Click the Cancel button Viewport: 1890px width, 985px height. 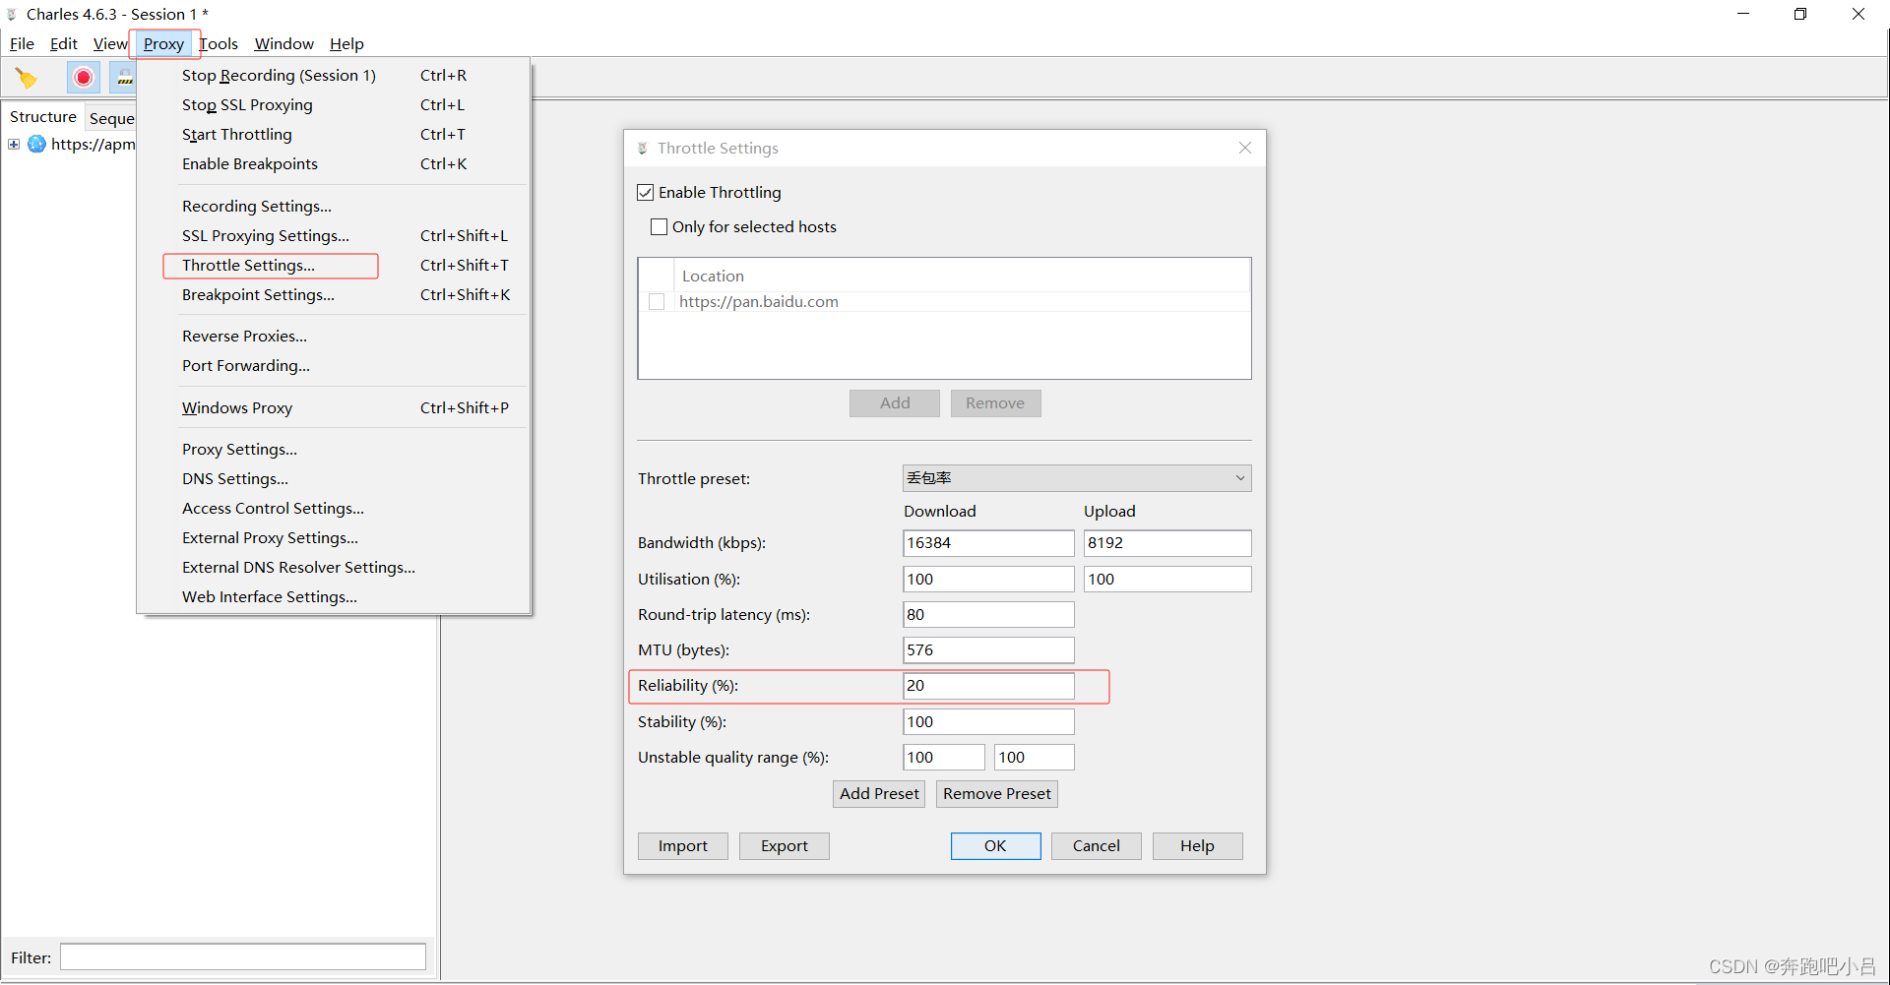point(1097,846)
